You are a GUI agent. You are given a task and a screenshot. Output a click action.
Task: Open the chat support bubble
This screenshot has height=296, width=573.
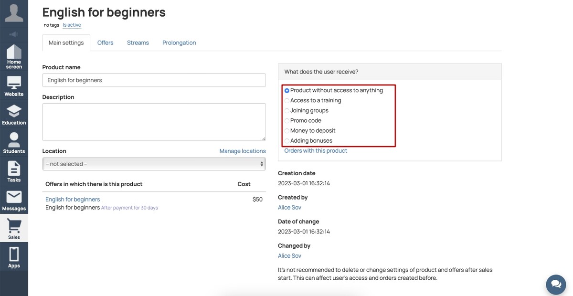tap(556, 284)
